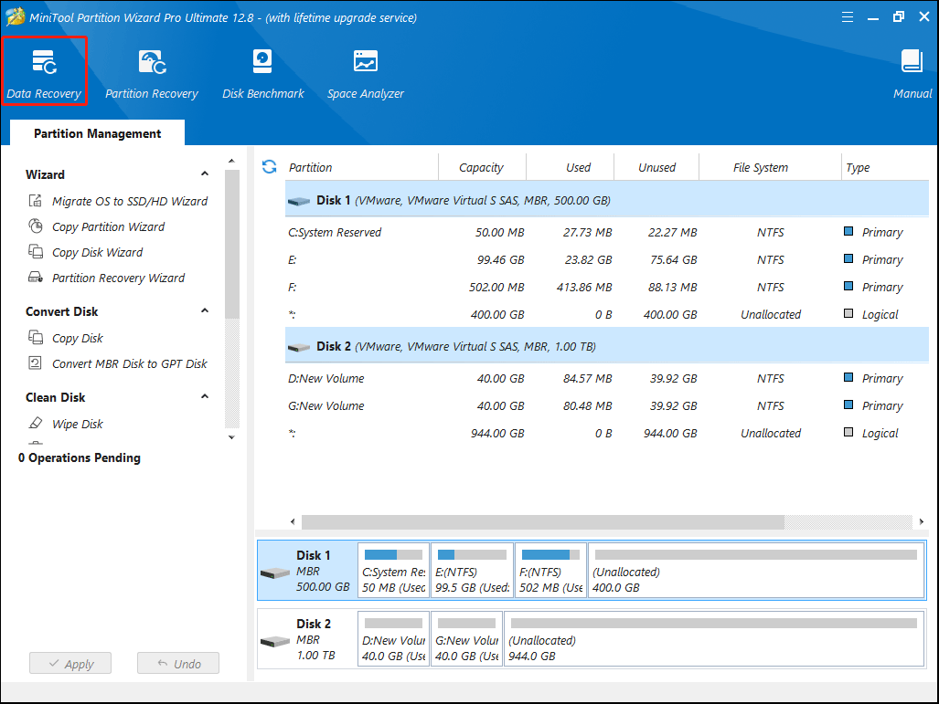The image size is (939, 704).
Task: Select G:New Volume block in disk map
Action: [x=466, y=638]
